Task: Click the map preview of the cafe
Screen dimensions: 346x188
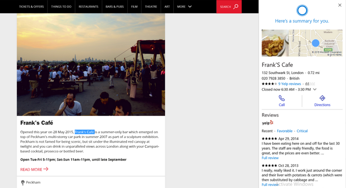Action: (x=315, y=43)
